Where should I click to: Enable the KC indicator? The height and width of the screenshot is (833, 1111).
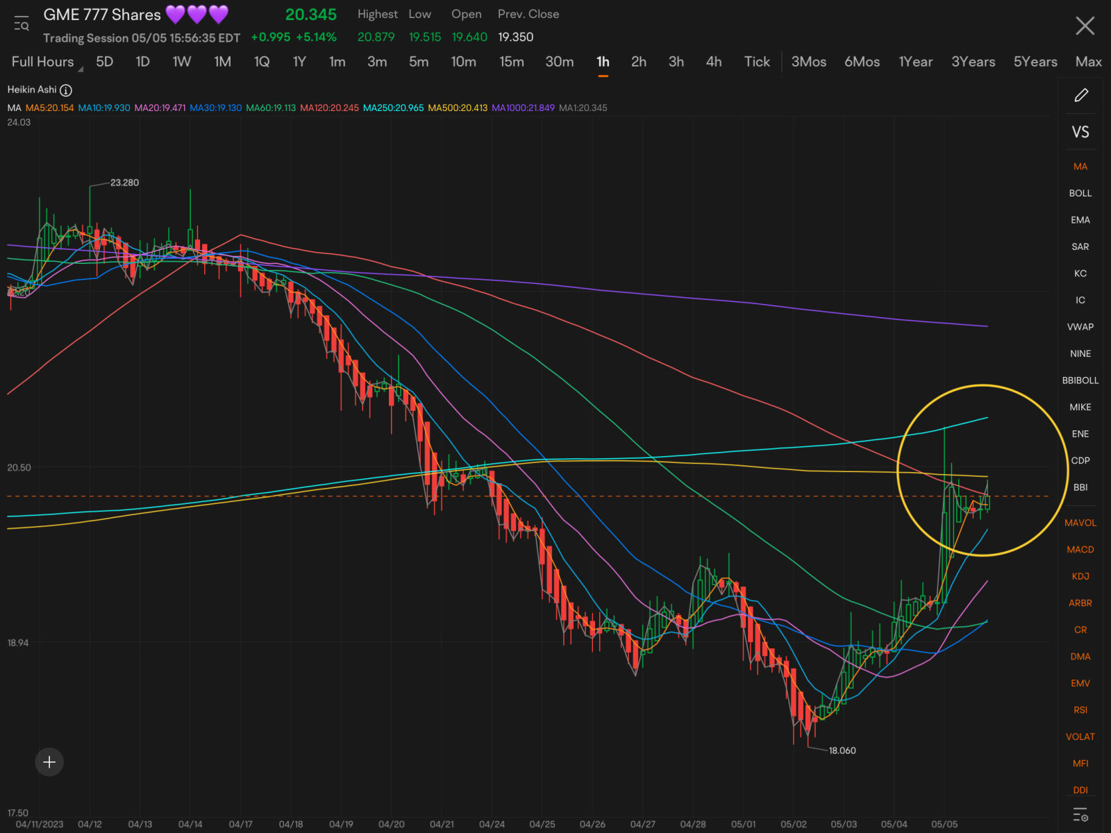coord(1080,274)
